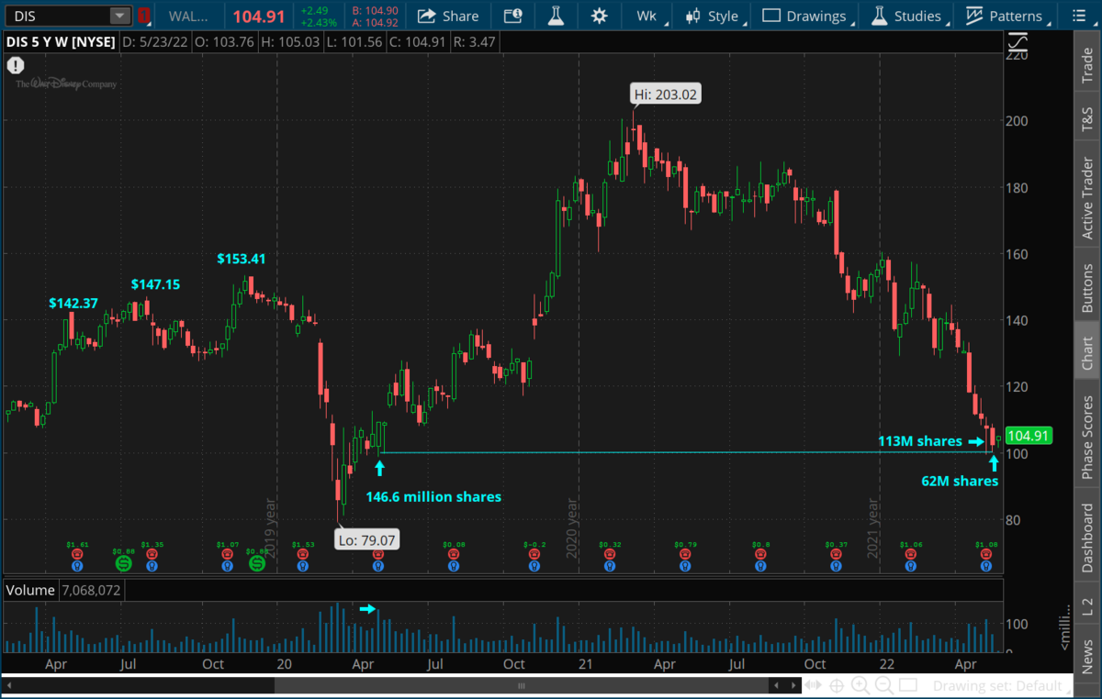1102x699 pixels.
Task: Click the icon right of Share
Action: (x=512, y=16)
